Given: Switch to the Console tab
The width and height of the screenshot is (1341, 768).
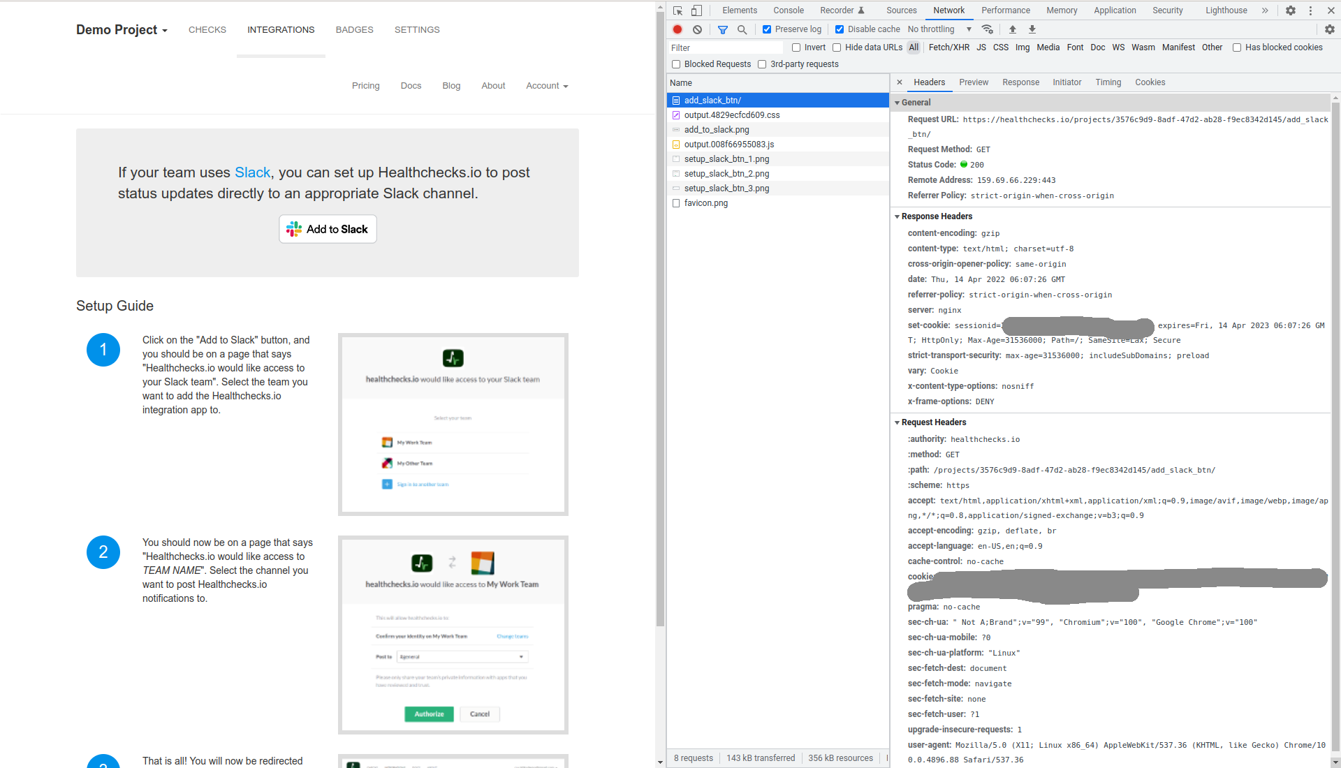Looking at the screenshot, I should [788, 10].
